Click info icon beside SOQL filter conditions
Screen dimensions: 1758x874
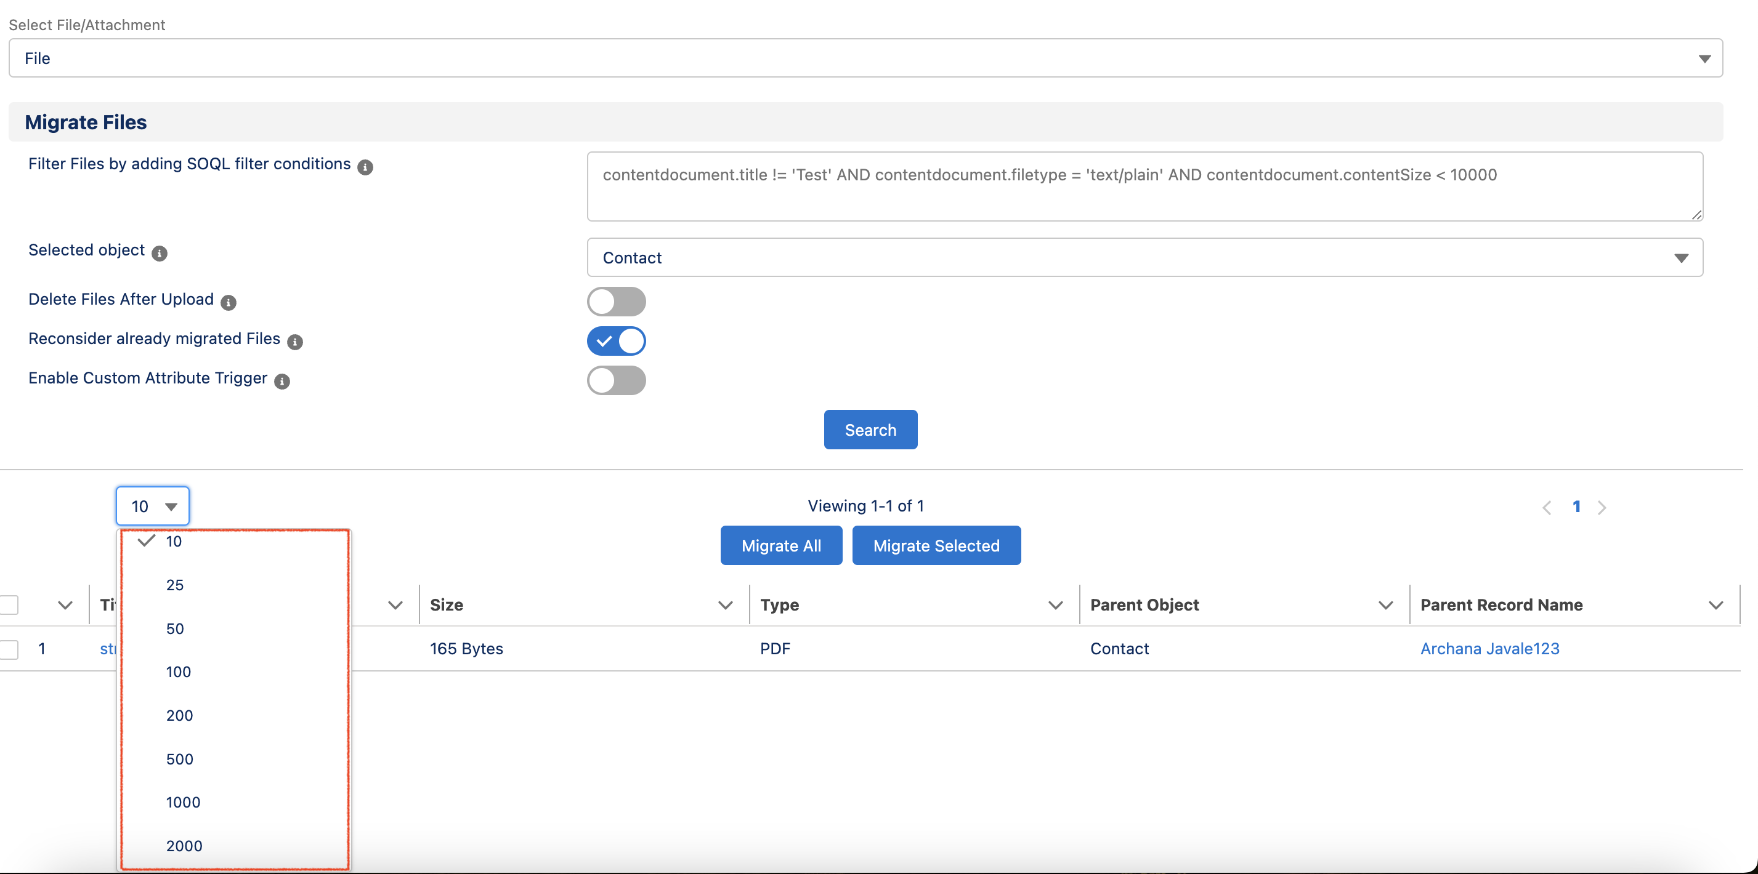pos(365,167)
